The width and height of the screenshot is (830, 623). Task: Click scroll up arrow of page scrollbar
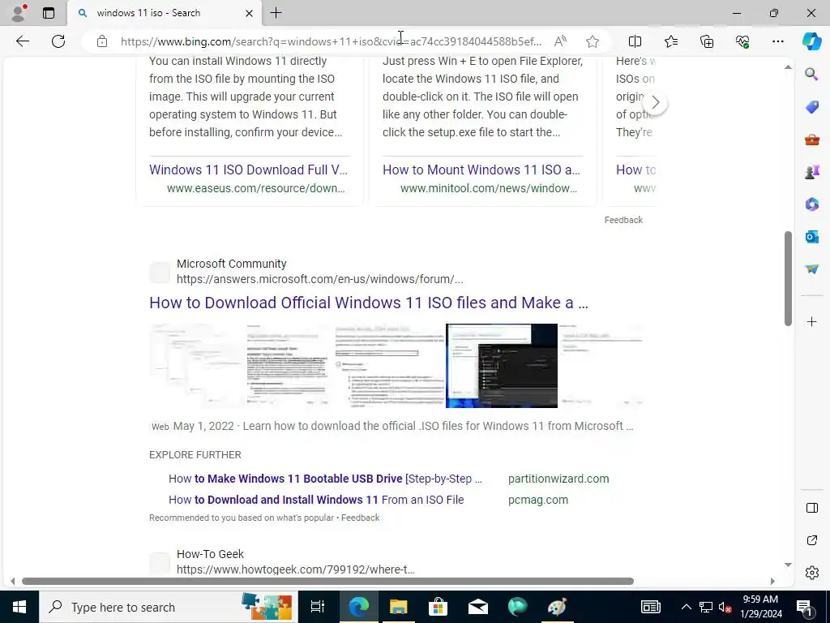coord(788,67)
